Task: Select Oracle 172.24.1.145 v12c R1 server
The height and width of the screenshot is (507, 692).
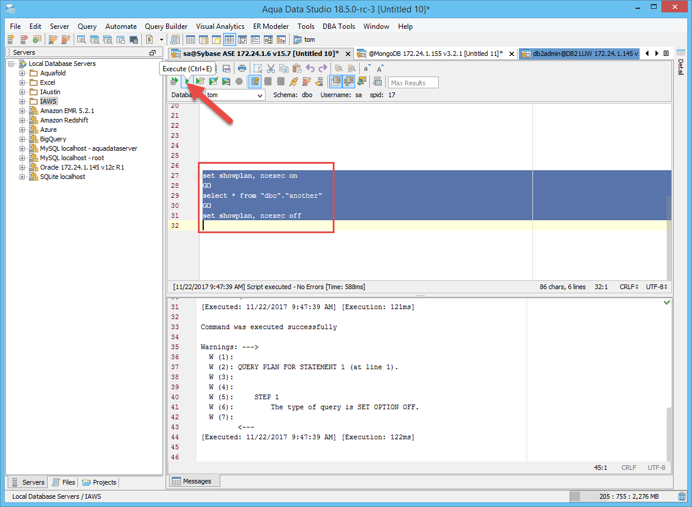Action: pos(82,167)
